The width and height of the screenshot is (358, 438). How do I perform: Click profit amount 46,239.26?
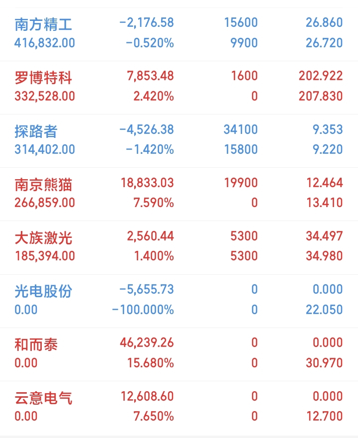point(147,342)
